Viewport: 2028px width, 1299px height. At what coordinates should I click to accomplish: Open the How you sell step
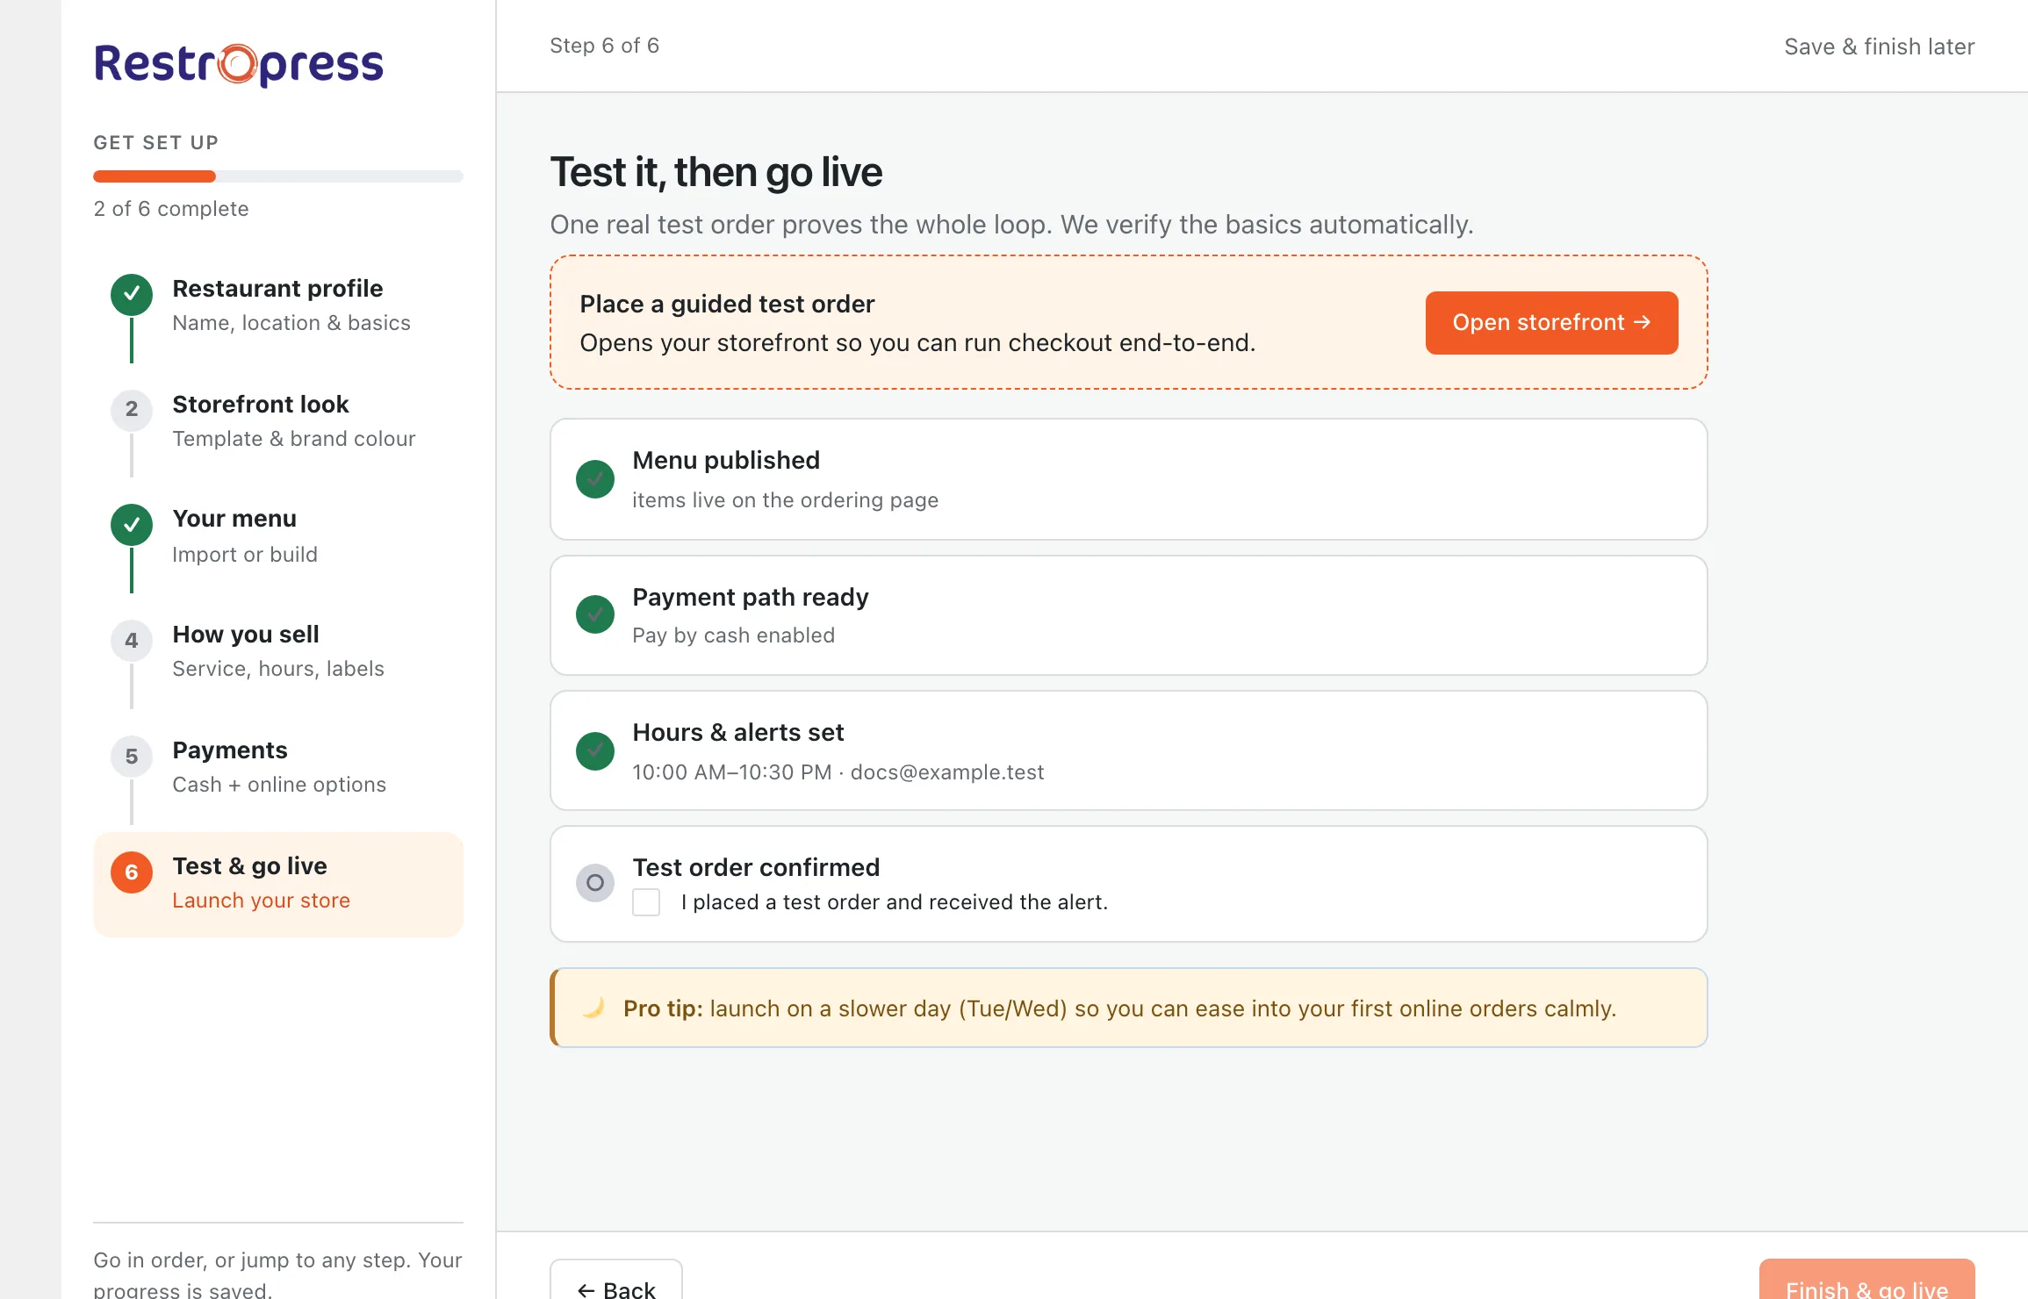click(x=278, y=651)
